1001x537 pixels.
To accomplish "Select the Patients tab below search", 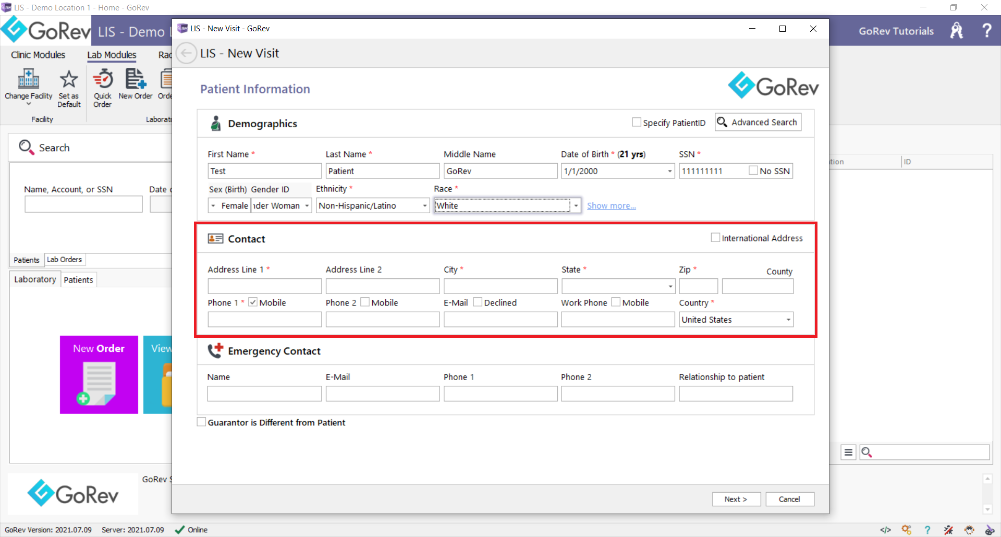I will 27,260.
